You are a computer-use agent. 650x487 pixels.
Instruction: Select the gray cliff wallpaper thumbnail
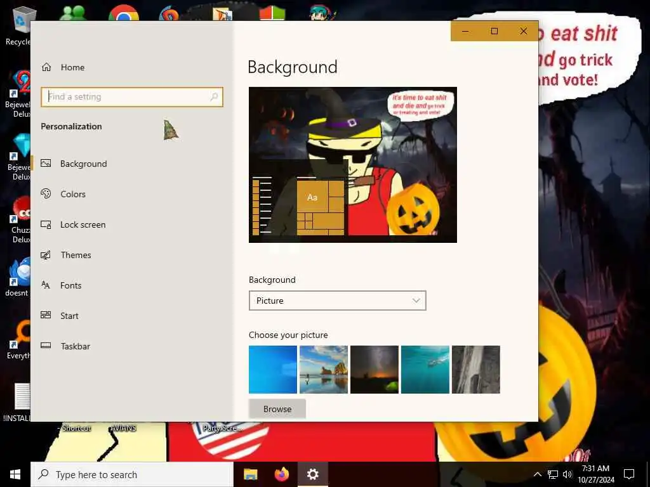click(476, 370)
